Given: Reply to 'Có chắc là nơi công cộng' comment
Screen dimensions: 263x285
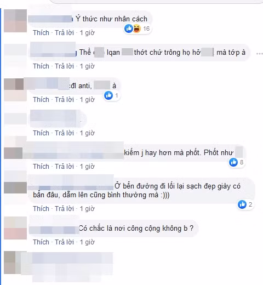Looking at the screenshot, I should (64, 242).
